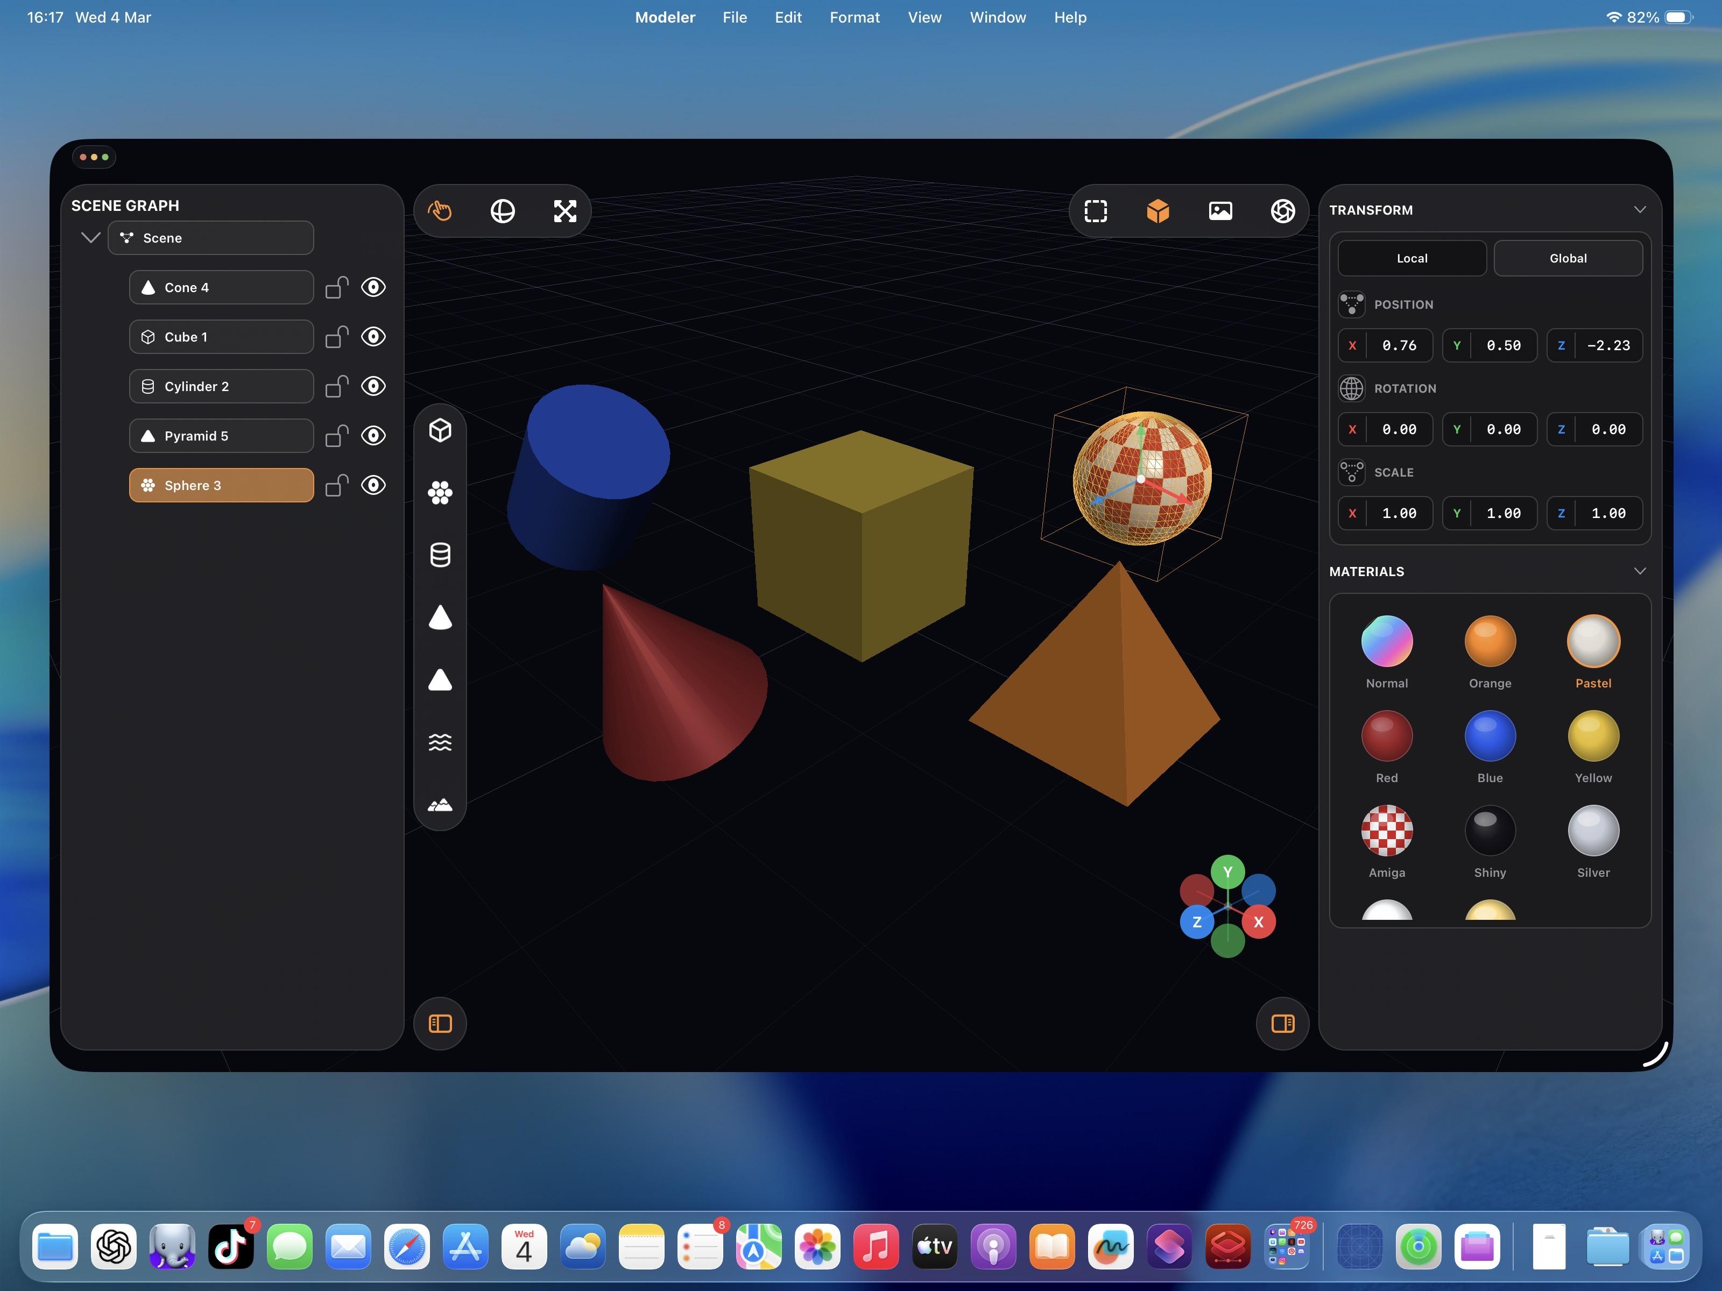1722x1291 pixels.
Task: Collapse the Scene tree node
Action: pyautogui.click(x=90, y=237)
